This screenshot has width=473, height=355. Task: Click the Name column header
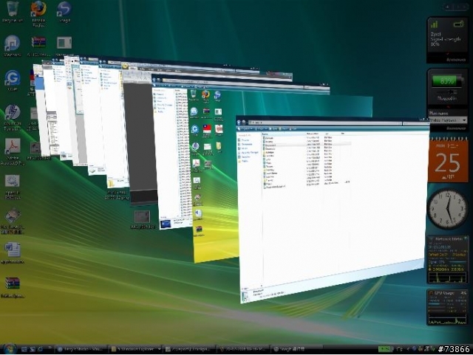284,134
